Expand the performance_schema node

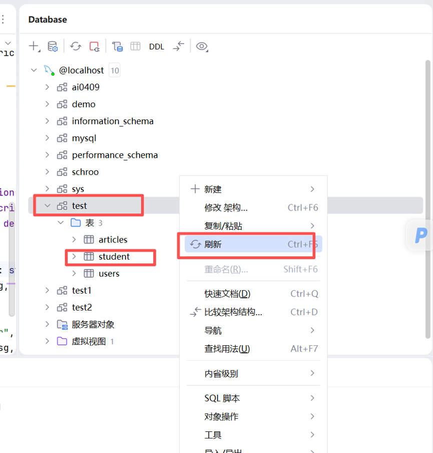[x=47, y=155]
